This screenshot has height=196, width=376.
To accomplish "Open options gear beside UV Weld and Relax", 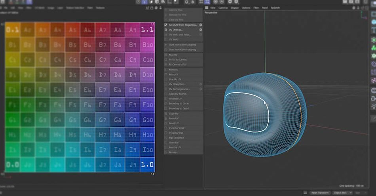I will pos(201,34).
